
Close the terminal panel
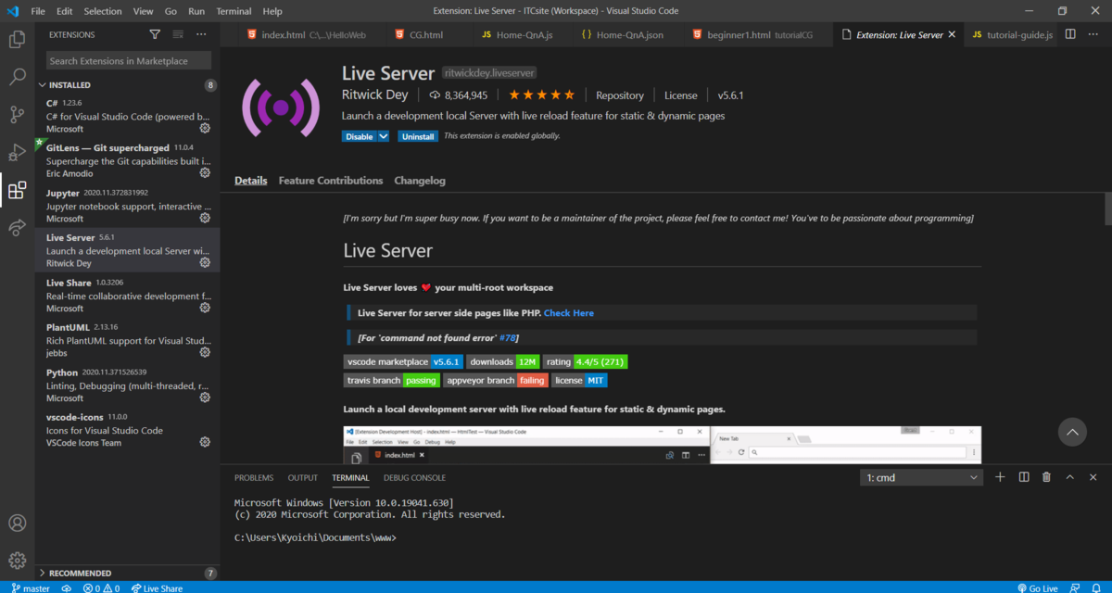point(1093,477)
